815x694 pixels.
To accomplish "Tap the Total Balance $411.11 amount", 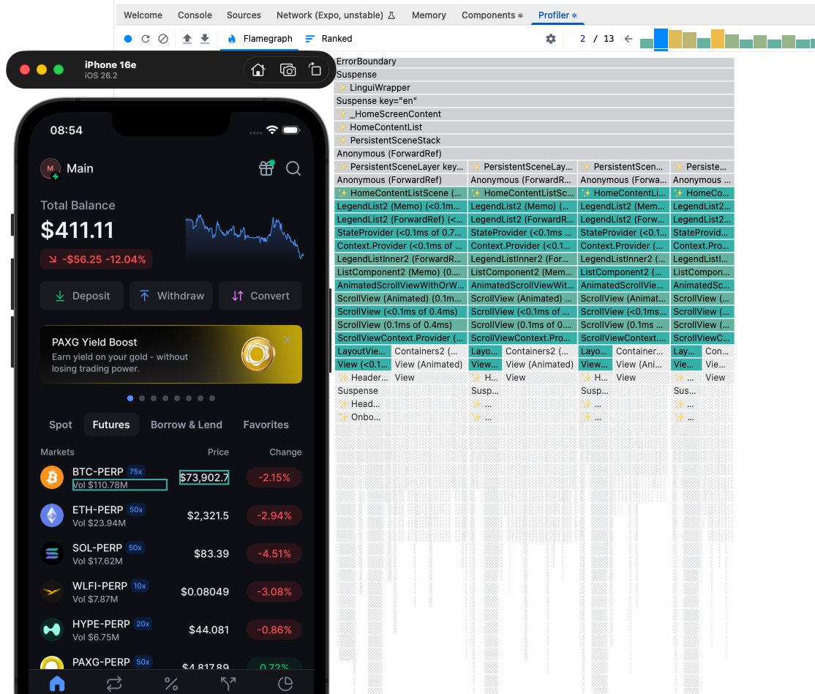I will click(77, 230).
